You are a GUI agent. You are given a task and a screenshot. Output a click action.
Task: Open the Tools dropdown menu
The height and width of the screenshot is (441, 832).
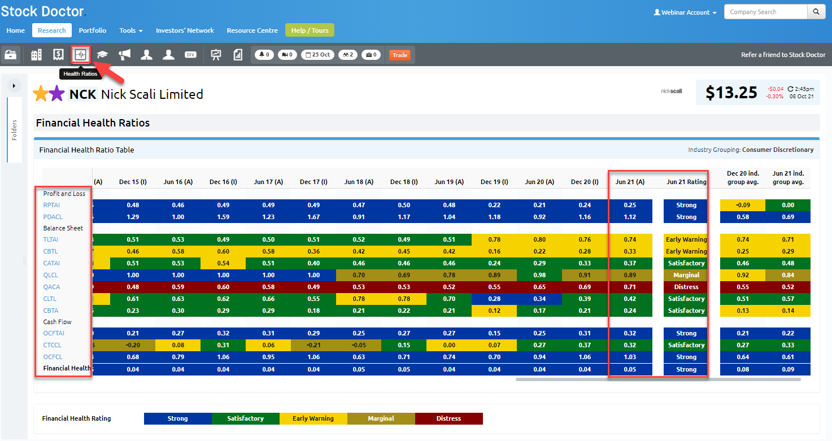(130, 30)
